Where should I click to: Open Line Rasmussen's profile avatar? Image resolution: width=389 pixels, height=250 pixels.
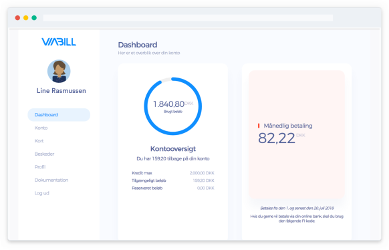point(59,71)
